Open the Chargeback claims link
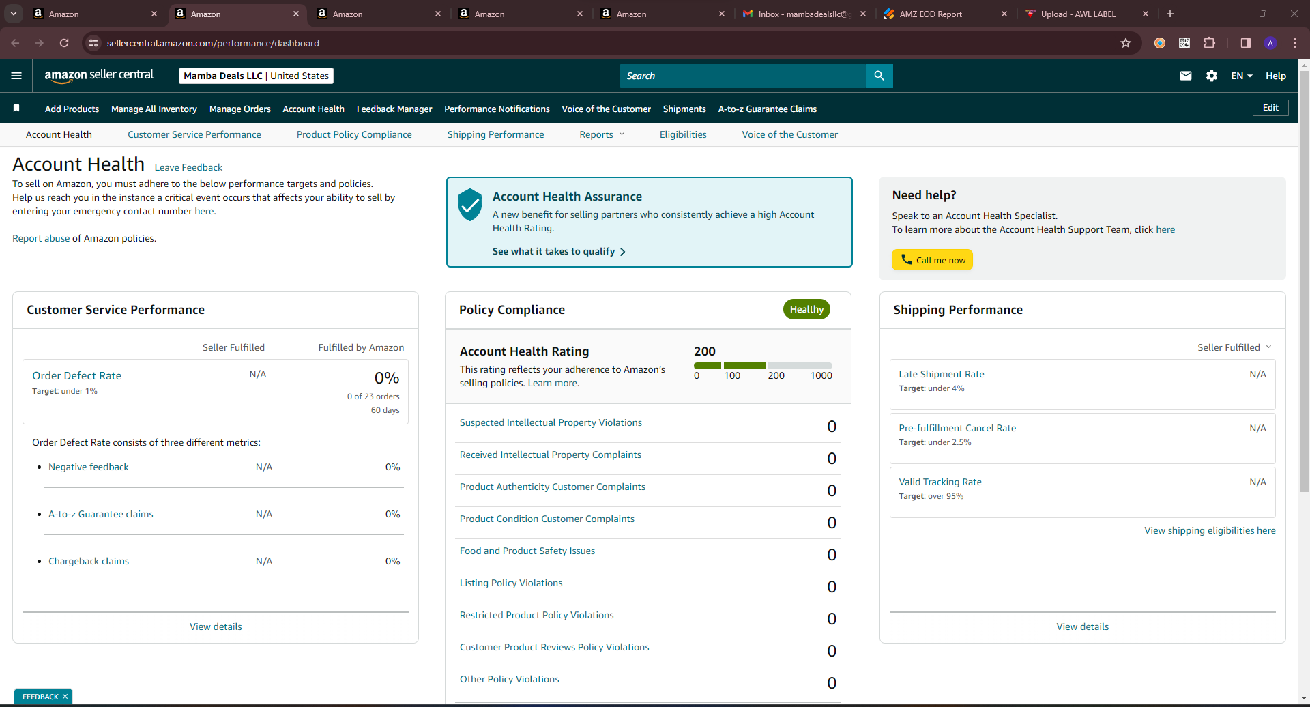Image resolution: width=1310 pixels, height=707 pixels. (89, 561)
